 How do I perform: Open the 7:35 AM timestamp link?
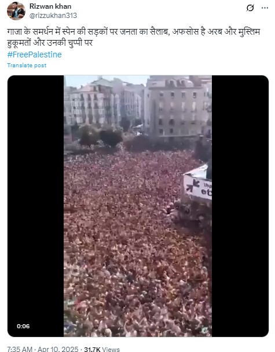20,349
